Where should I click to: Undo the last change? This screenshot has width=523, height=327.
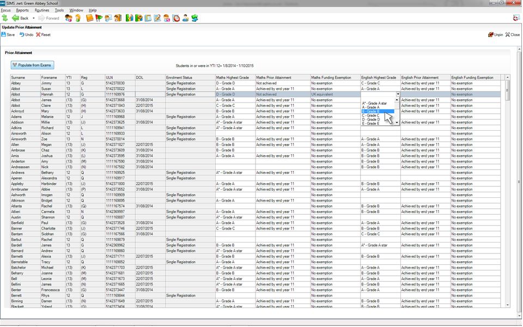pos(26,35)
